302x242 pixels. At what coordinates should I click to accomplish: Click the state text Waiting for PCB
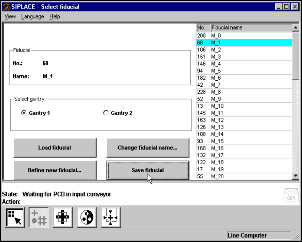[x=67, y=194]
